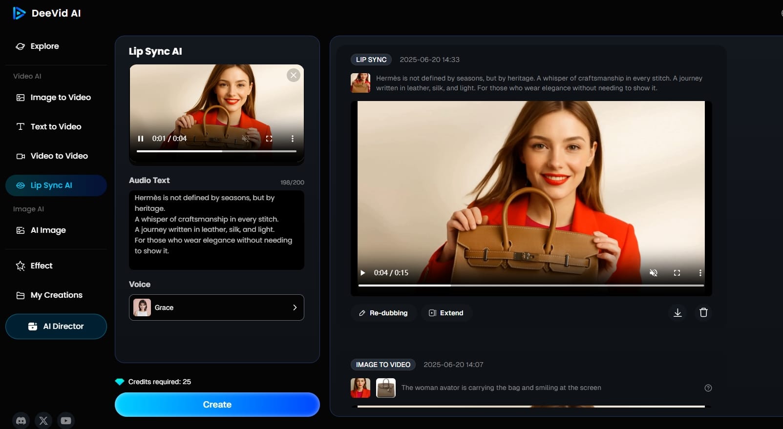Open Text to Video tool

pyautogui.click(x=56, y=127)
